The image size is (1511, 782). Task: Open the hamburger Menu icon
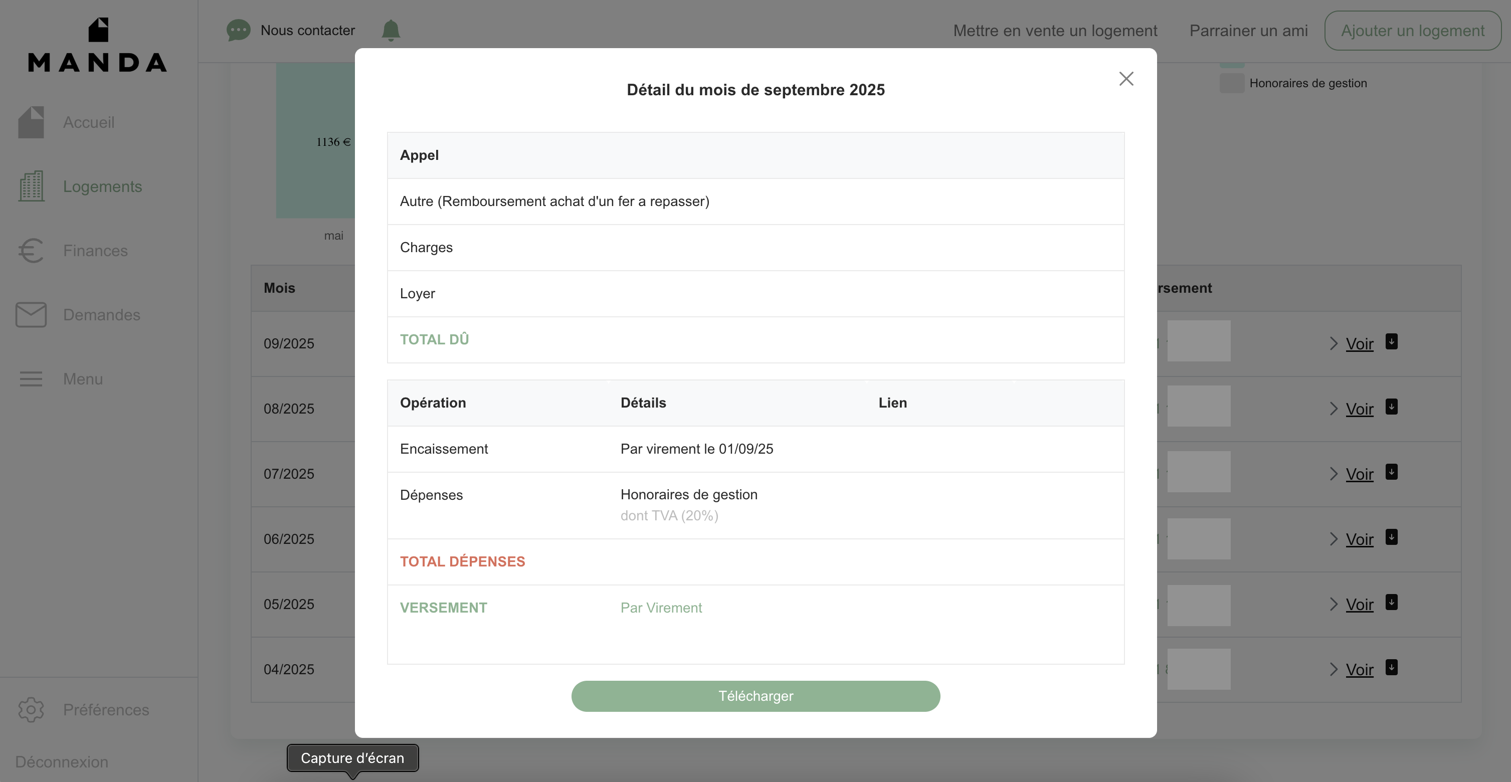pos(31,379)
